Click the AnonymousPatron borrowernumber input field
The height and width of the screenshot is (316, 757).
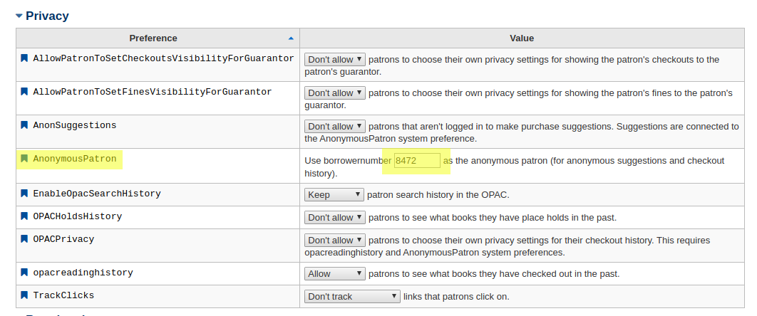coord(417,161)
